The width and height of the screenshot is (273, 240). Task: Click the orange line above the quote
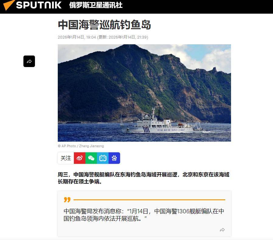149,200
